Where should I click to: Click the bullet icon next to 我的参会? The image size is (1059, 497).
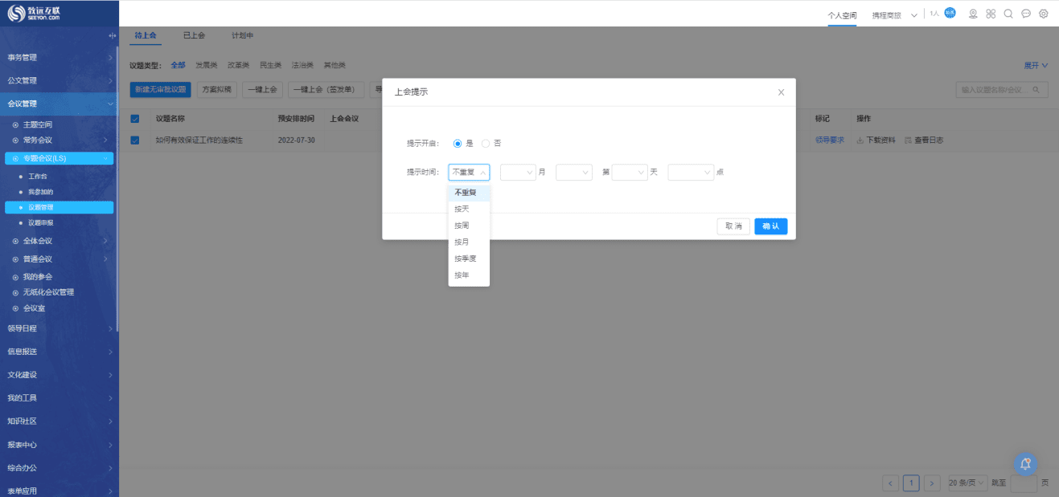(x=15, y=276)
